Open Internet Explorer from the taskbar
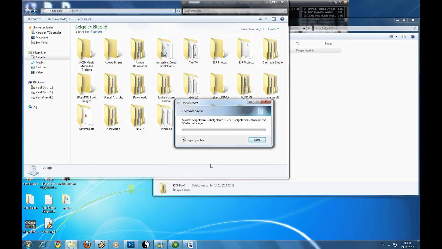The width and height of the screenshot is (442, 249). click(x=43, y=245)
